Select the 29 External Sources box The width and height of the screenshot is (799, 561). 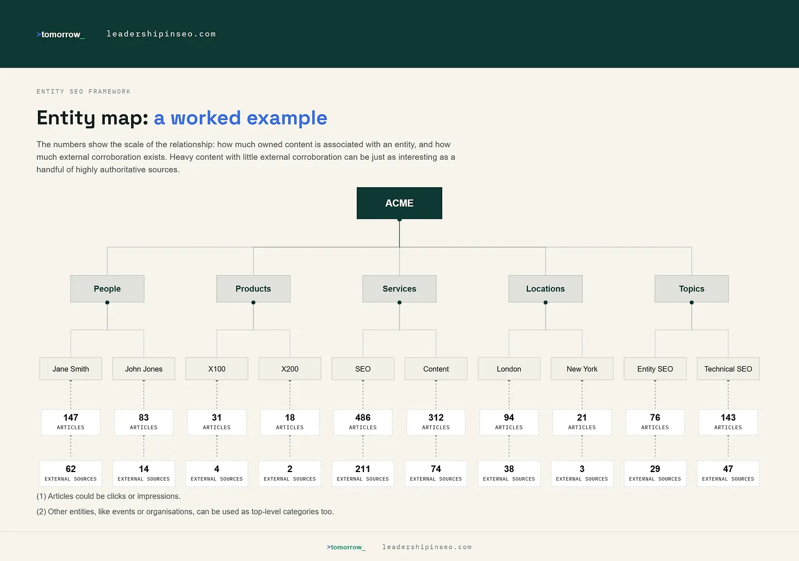(x=655, y=474)
